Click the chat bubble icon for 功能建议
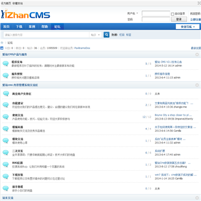 pos(6,105)
